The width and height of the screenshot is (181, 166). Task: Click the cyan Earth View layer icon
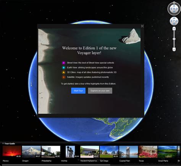point(64,68)
